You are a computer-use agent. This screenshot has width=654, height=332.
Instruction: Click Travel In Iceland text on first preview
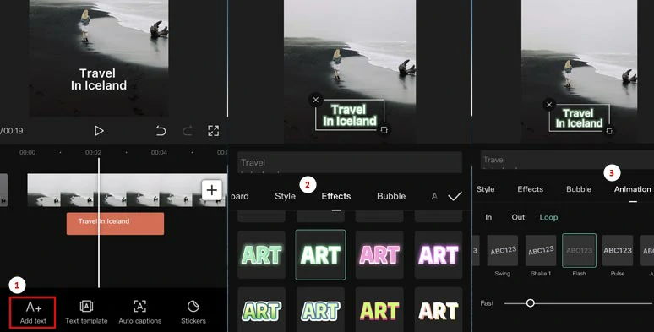pos(98,79)
